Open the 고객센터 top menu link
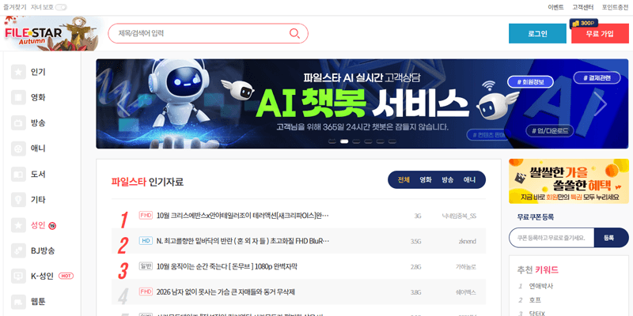The height and width of the screenshot is (316, 633). click(583, 7)
